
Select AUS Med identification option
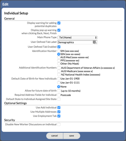[x=59, y=57]
